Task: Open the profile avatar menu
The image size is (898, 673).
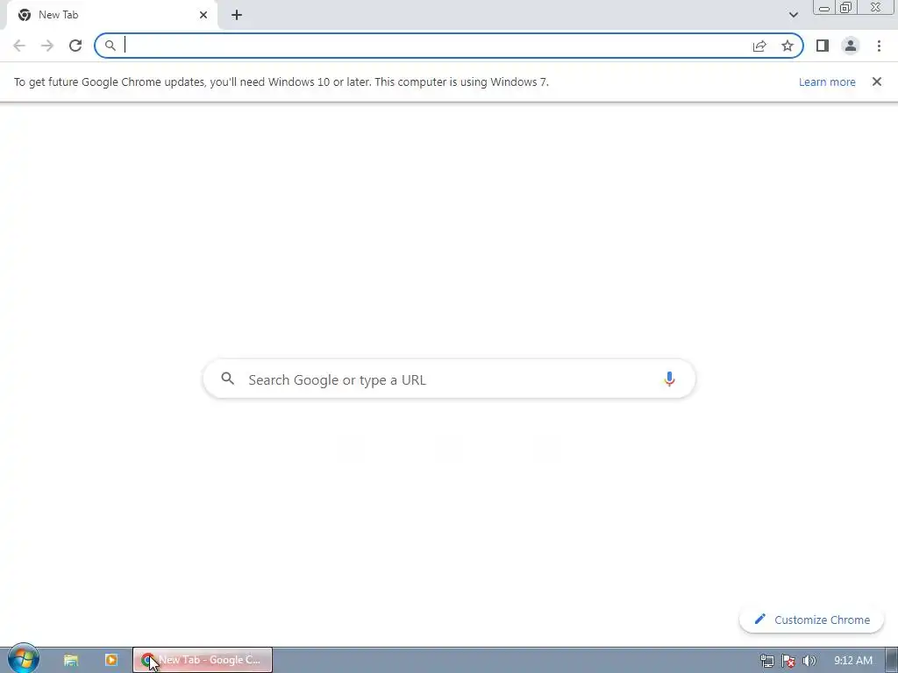Action: tap(851, 46)
